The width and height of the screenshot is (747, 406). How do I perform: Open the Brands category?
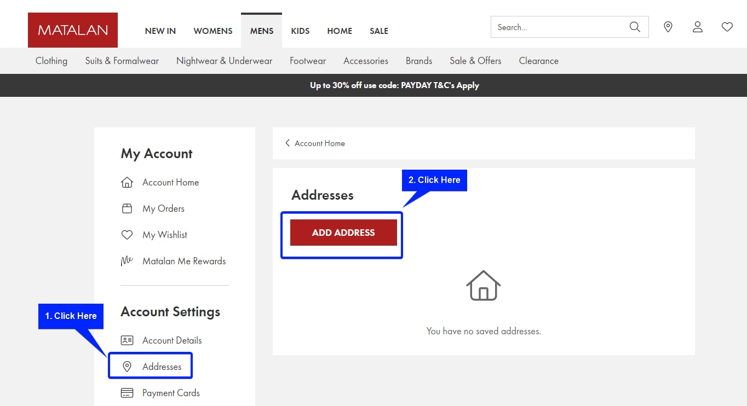point(419,61)
